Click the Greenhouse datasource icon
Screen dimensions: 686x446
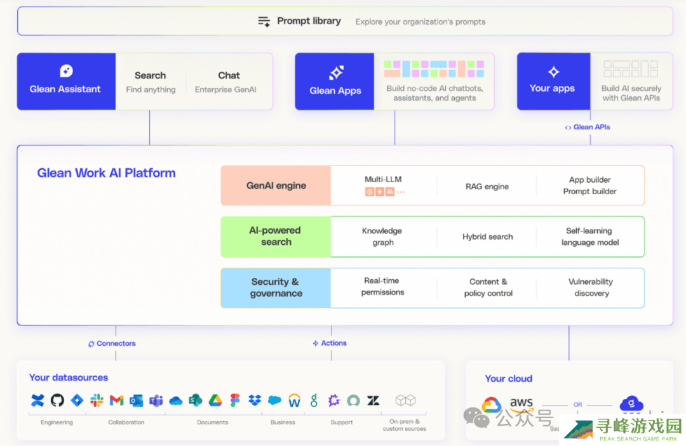[314, 400]
